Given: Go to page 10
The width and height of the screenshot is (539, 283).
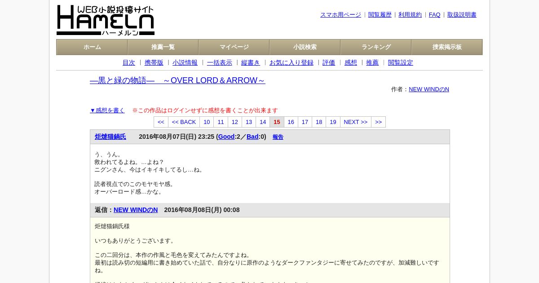Looking at the screenshot, I should (x=207, y=122).
